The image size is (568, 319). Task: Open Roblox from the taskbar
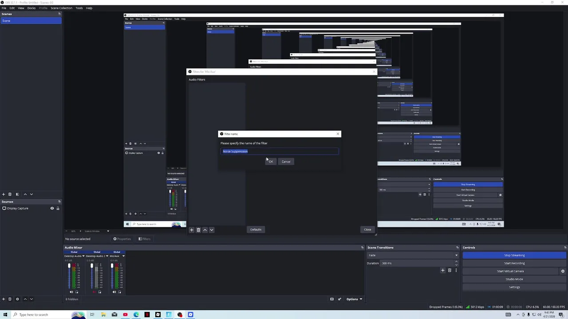[x=158, y=315]
